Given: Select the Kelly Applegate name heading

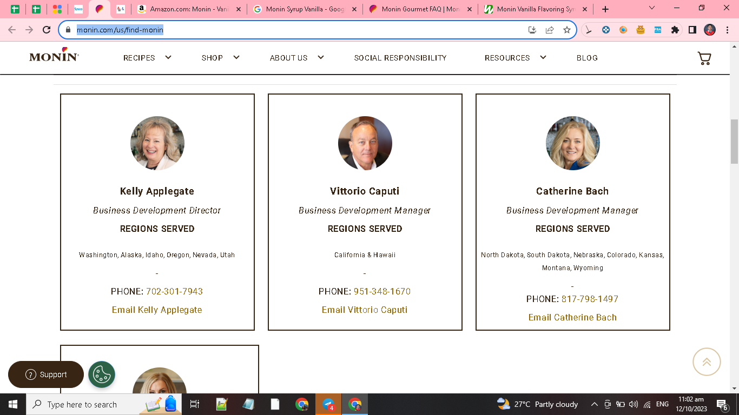Looking at the screenshot, I should coord(157,191).
